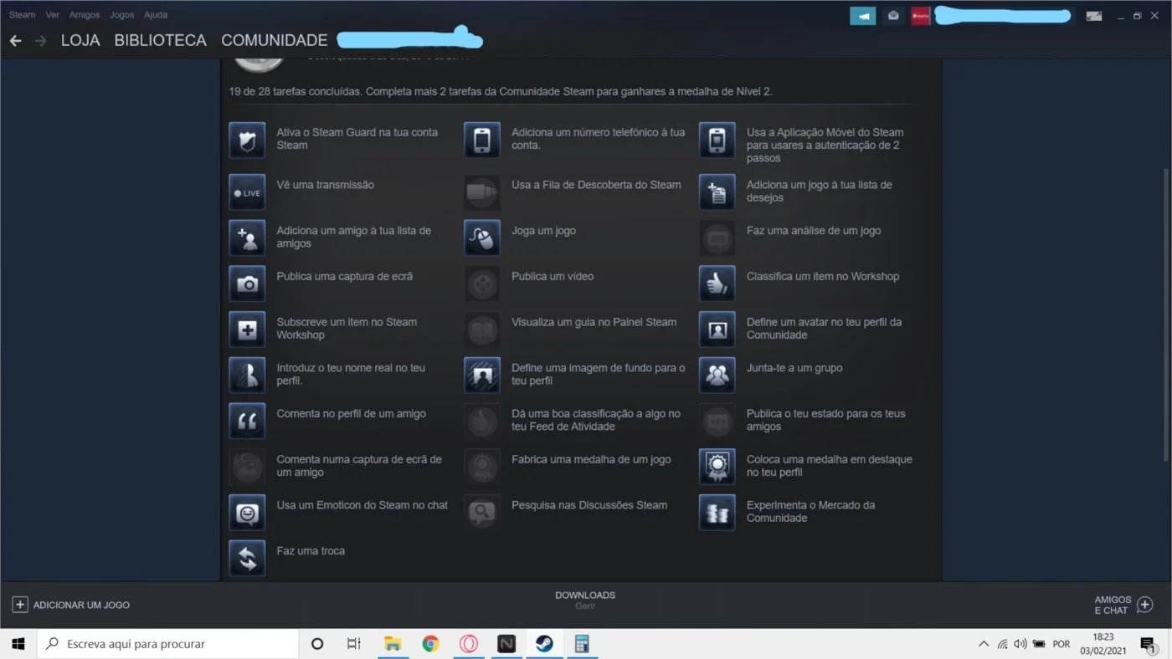
Task: Click the Windows search box
Action: (168, 644)
